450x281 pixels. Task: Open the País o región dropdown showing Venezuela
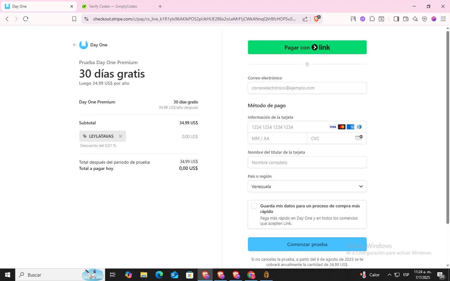307,186
